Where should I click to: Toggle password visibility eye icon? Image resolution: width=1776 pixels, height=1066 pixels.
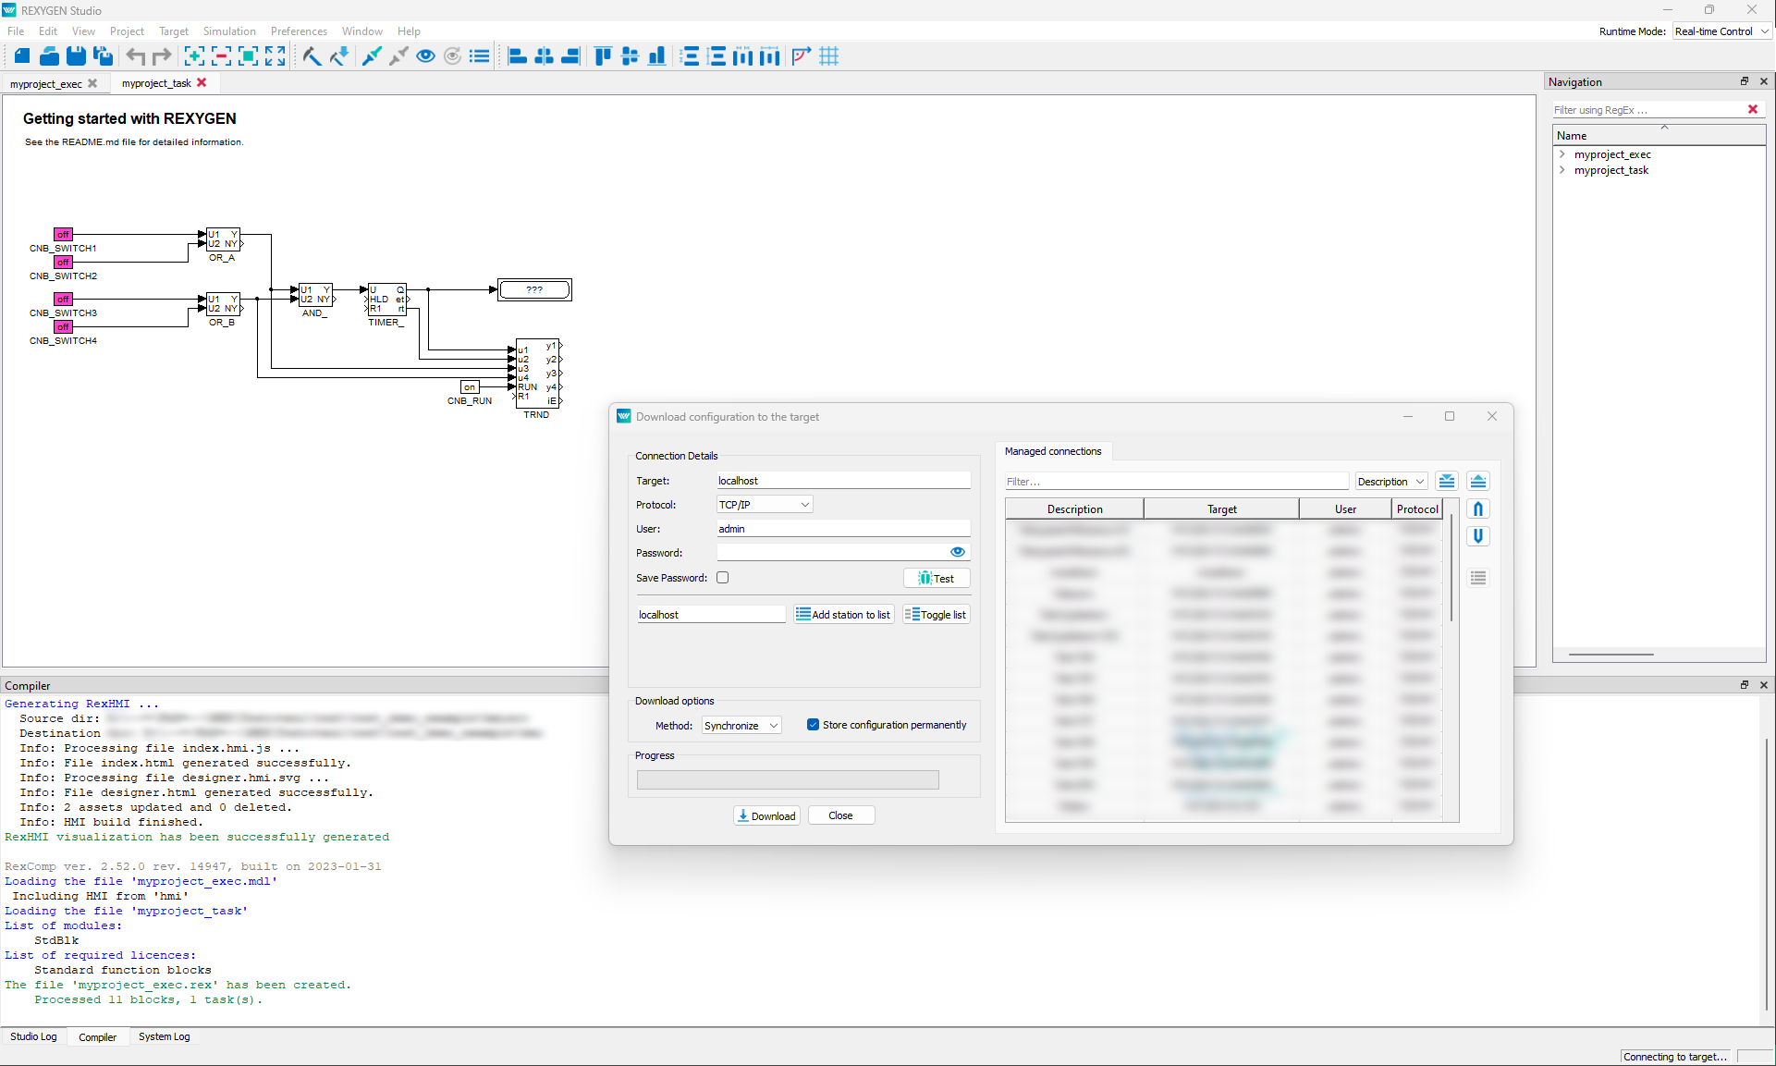coord(958,552)
